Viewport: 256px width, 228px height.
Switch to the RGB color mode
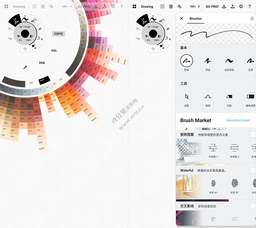[42, 63]
